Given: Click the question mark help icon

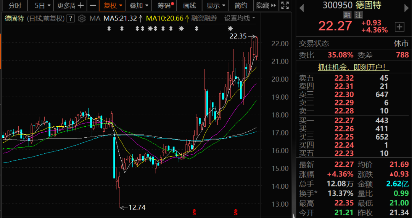Looking at the screenshot, I should pyautogui.click(x=70, y=18).
